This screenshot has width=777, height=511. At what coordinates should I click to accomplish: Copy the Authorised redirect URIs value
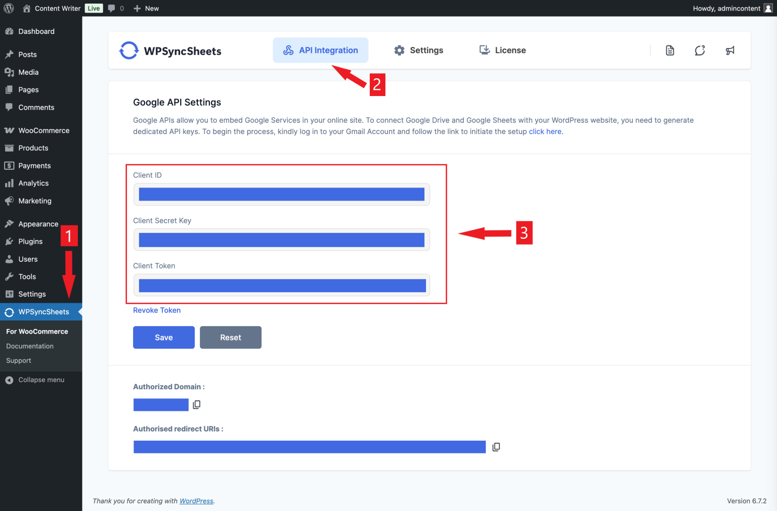[x=496, y=447]
